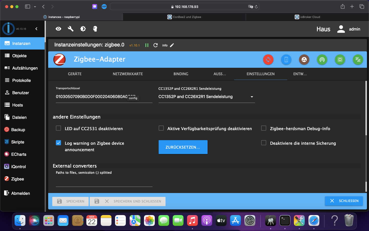Open Safari sidebar dropdown chevron
This screenshot has width=369, height=231.
coord(35,7)
